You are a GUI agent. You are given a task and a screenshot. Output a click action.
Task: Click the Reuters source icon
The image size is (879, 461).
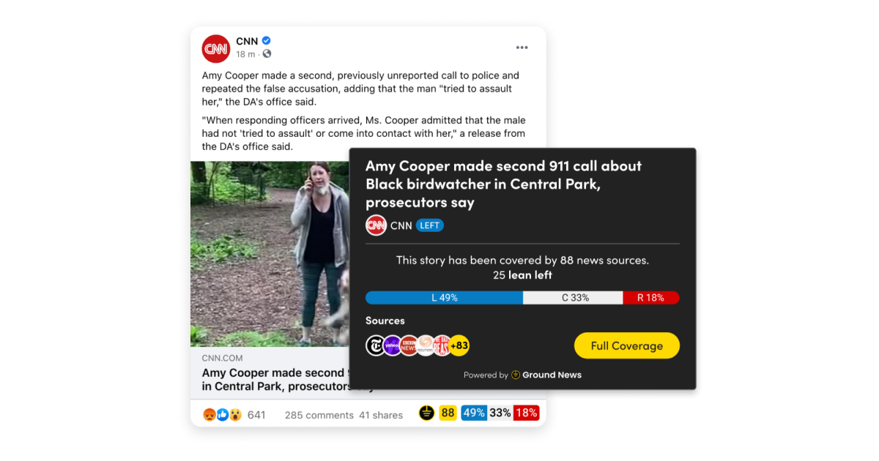pos(426,346)
